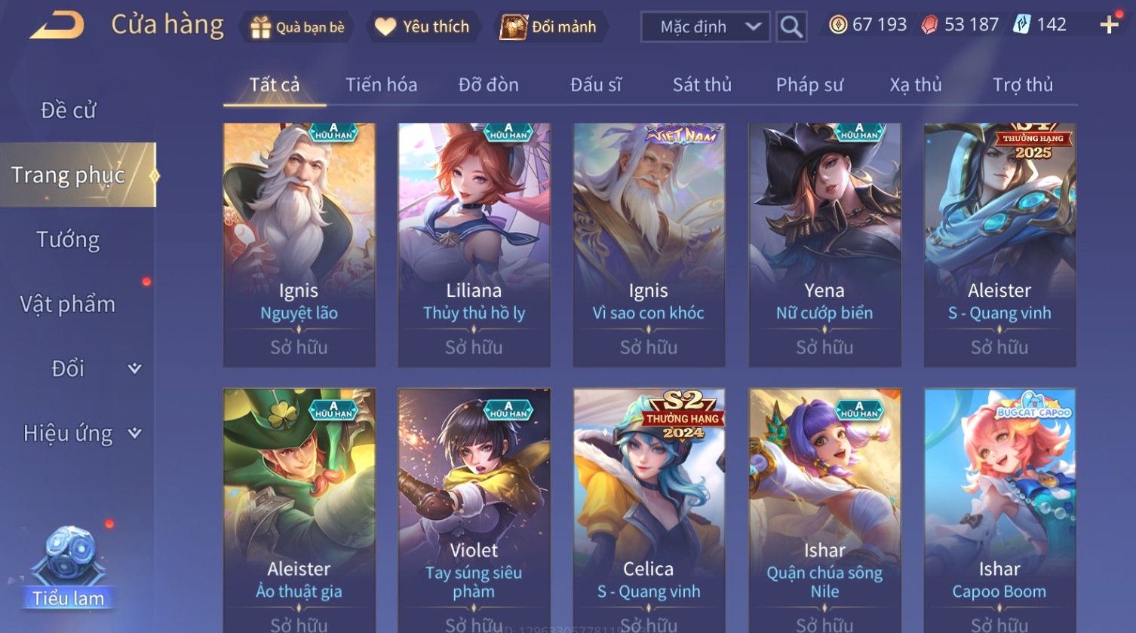Click the gift icon Quà bạn bè
The width and height of the screenshot is (1136, 633).
tap(260, 27)
